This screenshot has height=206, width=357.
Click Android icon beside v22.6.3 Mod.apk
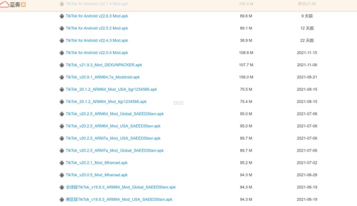coord(62,16)
